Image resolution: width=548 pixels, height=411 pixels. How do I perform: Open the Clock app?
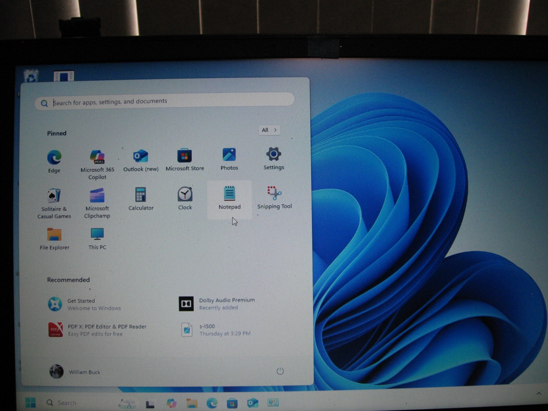pyautogui.click(x=185, y=198)
